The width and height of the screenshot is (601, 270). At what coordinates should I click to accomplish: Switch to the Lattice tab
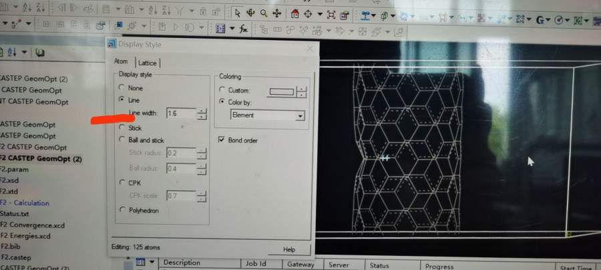148,63
